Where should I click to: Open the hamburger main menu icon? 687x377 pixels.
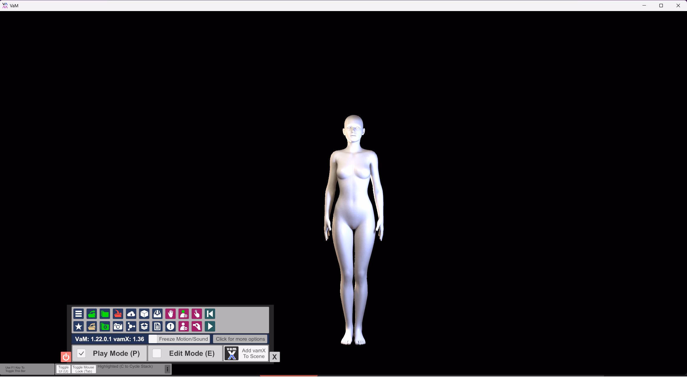pyautogui.click(x=78, y=314)
